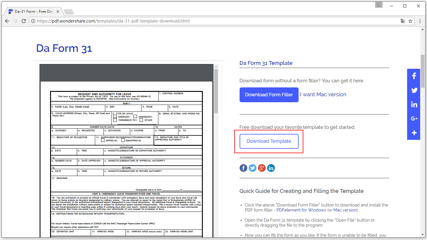The height and width of the screenshot is (240, 427).
Task: Open site information icon in address bar
Action: (33, 21)
